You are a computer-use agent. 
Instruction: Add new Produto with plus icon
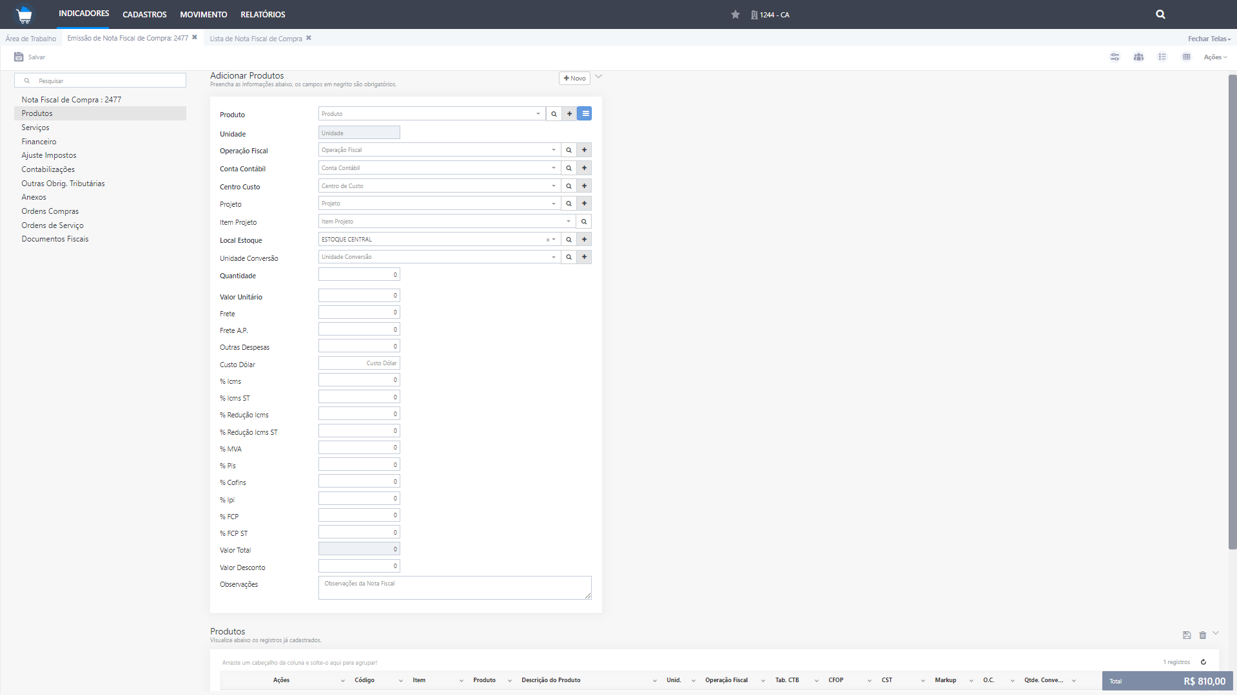click(569, 114)
